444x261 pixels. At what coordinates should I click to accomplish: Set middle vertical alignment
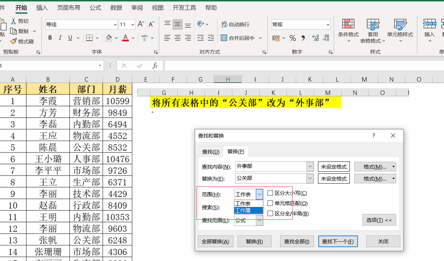click(x=178, y=24)
